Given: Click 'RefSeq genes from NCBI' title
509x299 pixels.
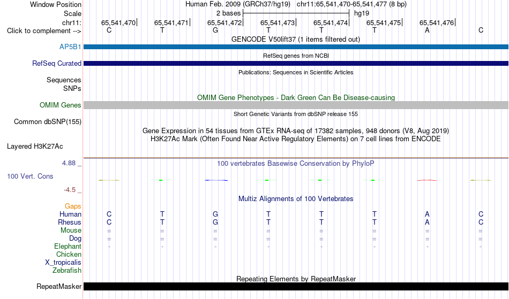Looking at the screenshot, I should [x=296, y=56].
